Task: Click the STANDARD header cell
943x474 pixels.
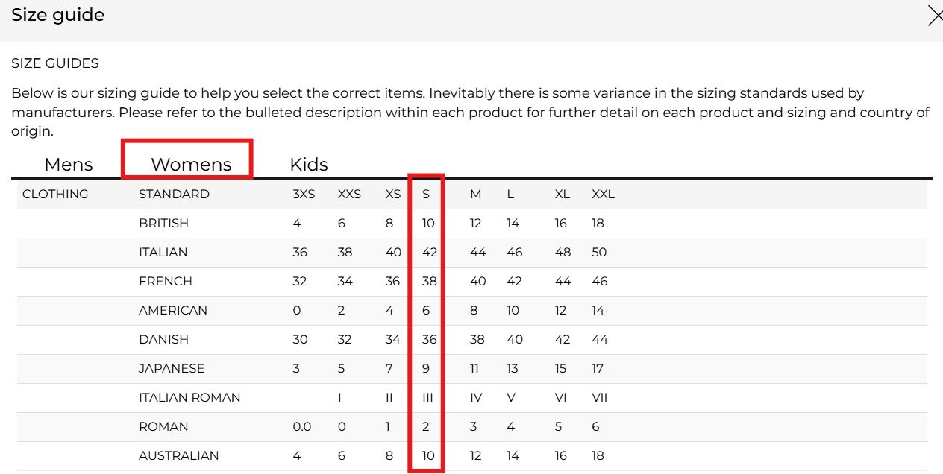Action: 174,194
